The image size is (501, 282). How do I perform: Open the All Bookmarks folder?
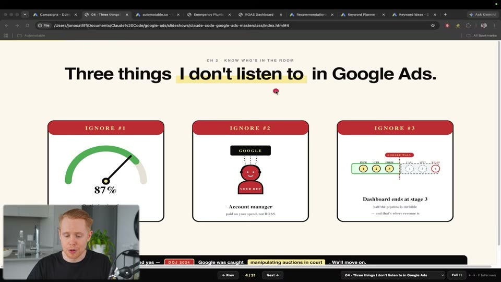[482, 36]
